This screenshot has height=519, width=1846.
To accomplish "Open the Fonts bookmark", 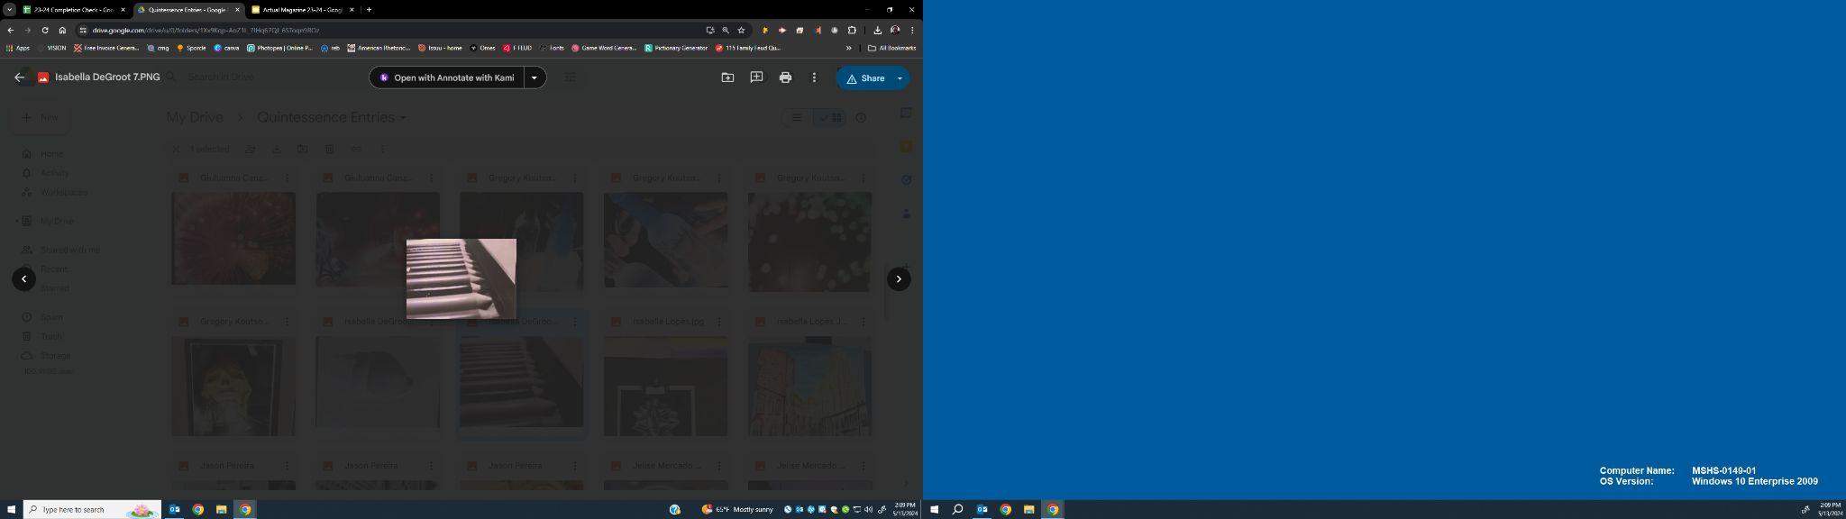I will tap(552, 48).
